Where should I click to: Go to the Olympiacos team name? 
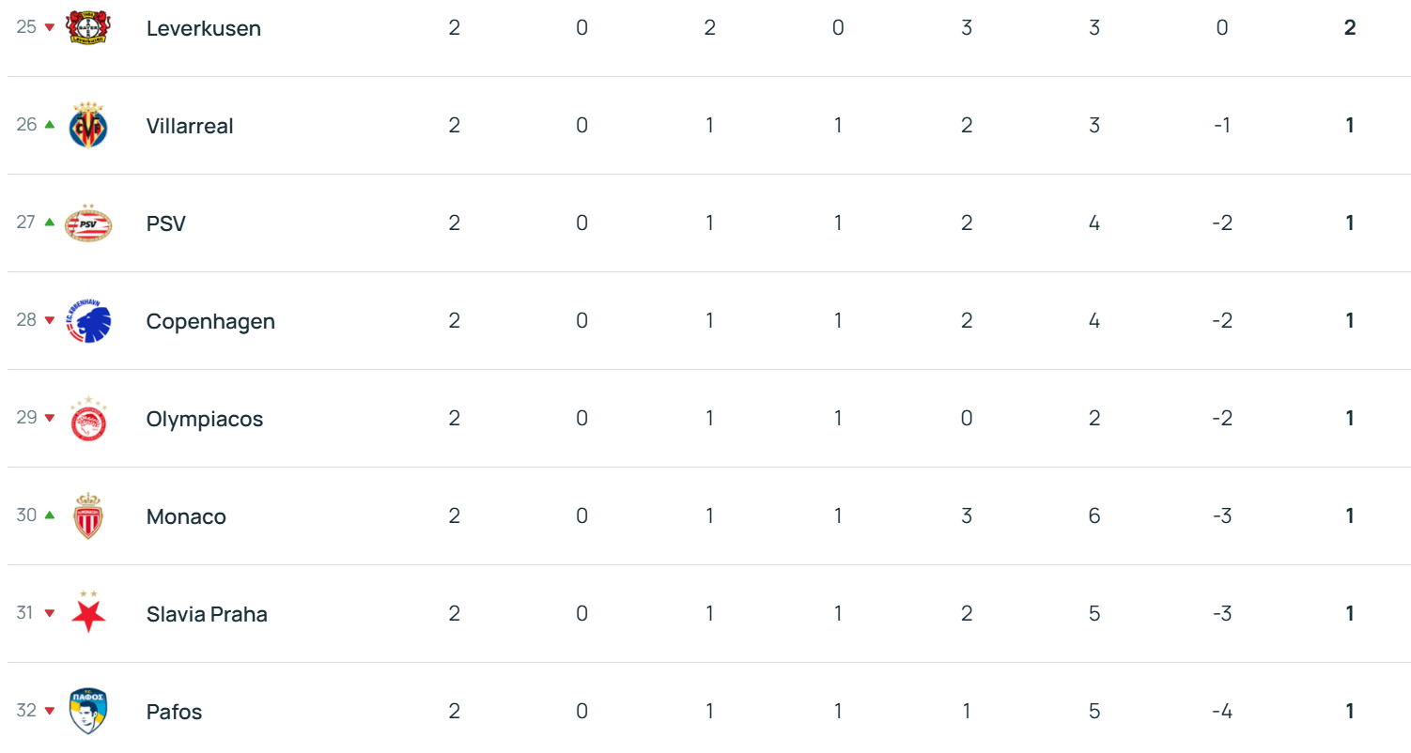(204, 419)
